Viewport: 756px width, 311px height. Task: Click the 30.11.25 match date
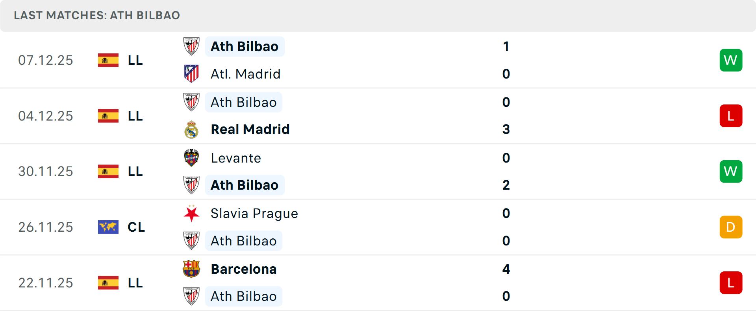click(x=46, y=172)
